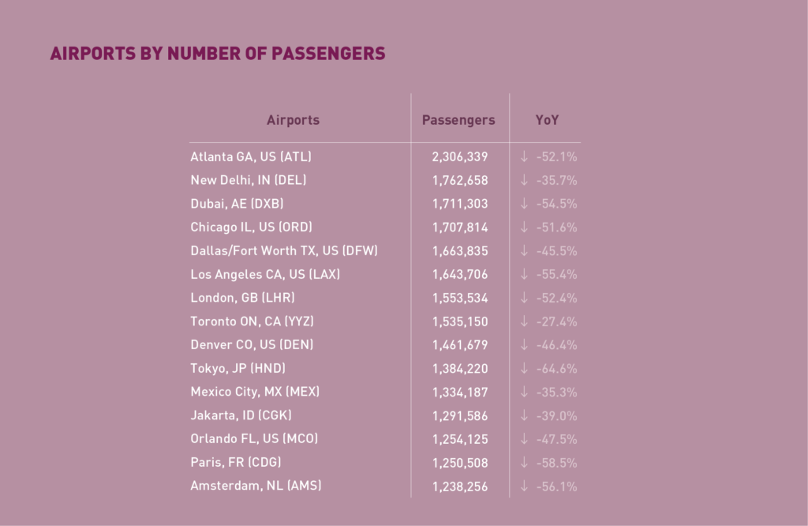Click the Passengers column header
The width and height of the screenshot is (808, 526).
pos(458,120)
